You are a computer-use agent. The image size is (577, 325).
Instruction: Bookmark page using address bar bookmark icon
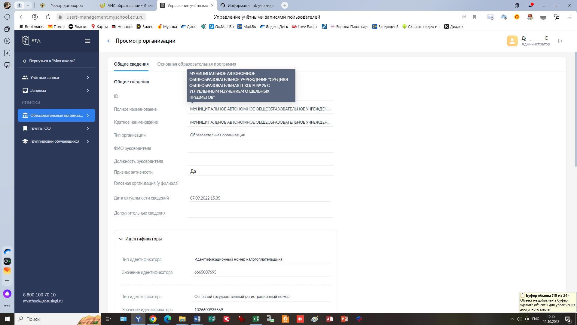click(475, 17)
